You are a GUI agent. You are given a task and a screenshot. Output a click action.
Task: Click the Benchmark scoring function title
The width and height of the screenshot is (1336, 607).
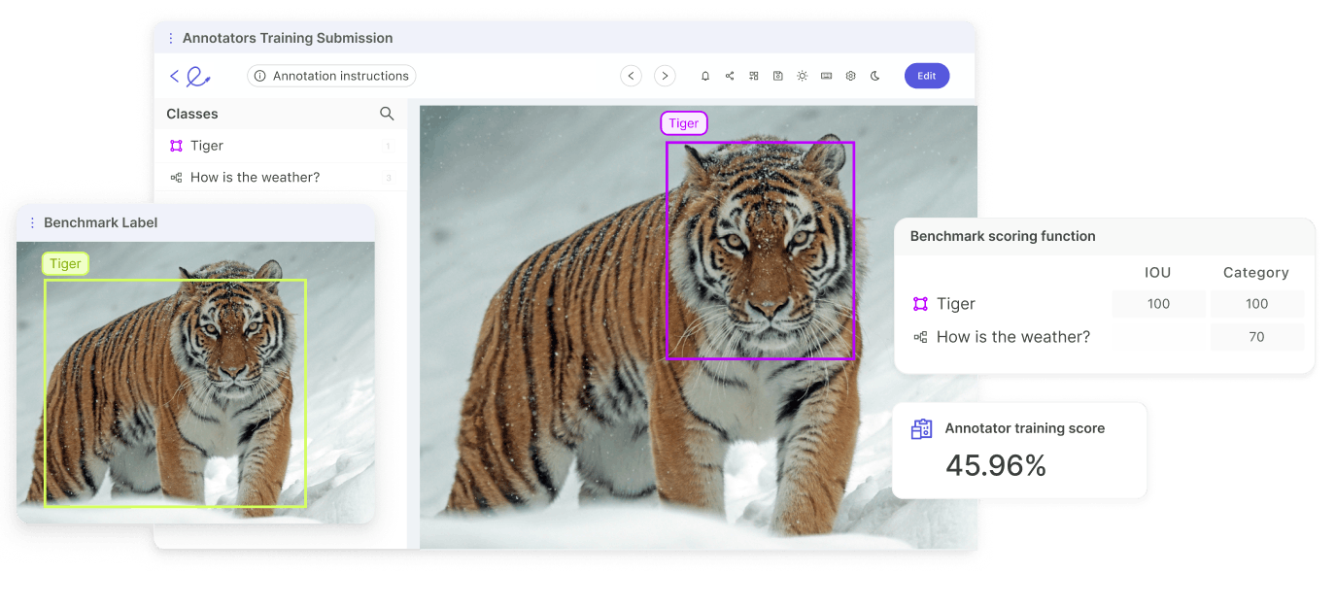(1003, 236)
